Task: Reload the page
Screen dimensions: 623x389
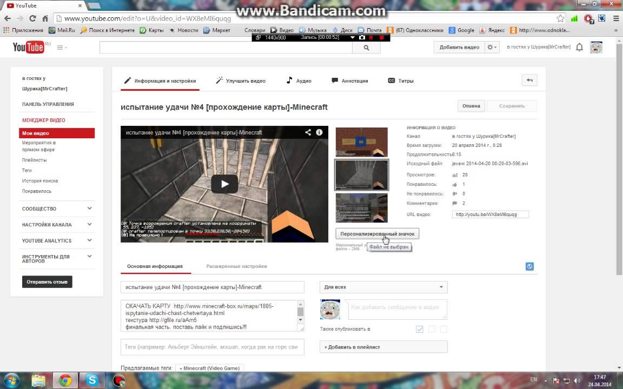Action: point(32,18)
